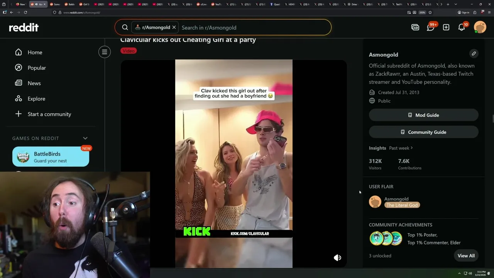This screenshot has height=278, width=494.
Task: Click View All achievements
Action: (466, 256)
